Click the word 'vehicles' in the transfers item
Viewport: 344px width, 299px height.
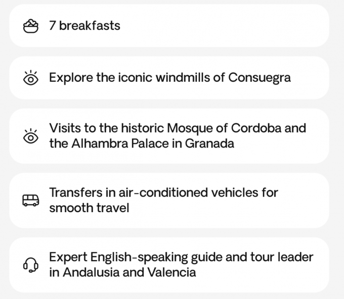(x=231, y=192)
